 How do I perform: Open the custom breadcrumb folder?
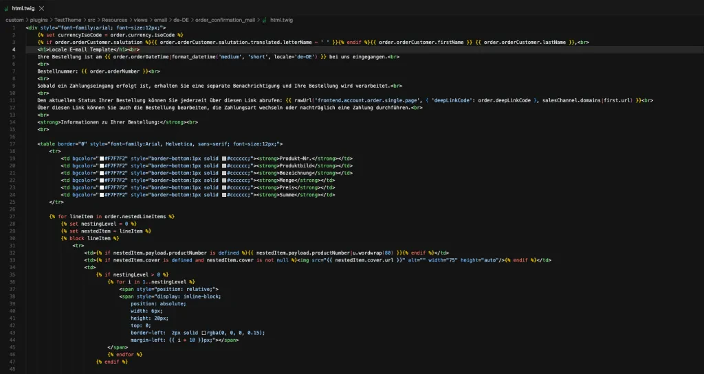click(14, 20)
